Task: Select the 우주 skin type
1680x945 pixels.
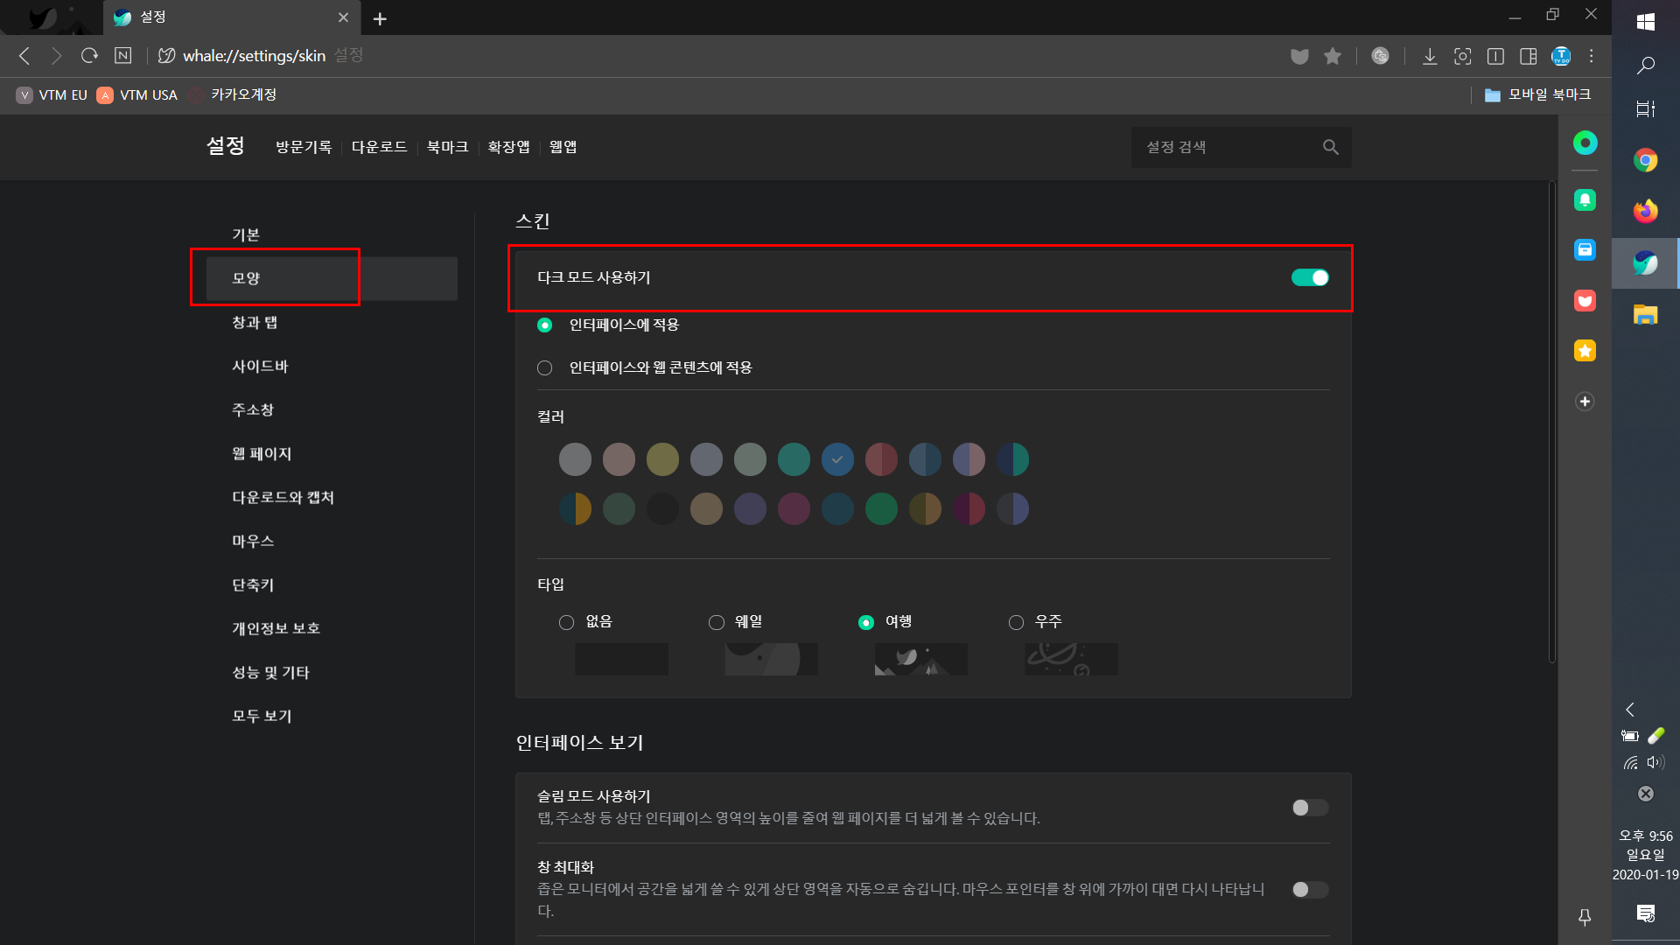Action: pyautogui.click(x=1016, y=622)
